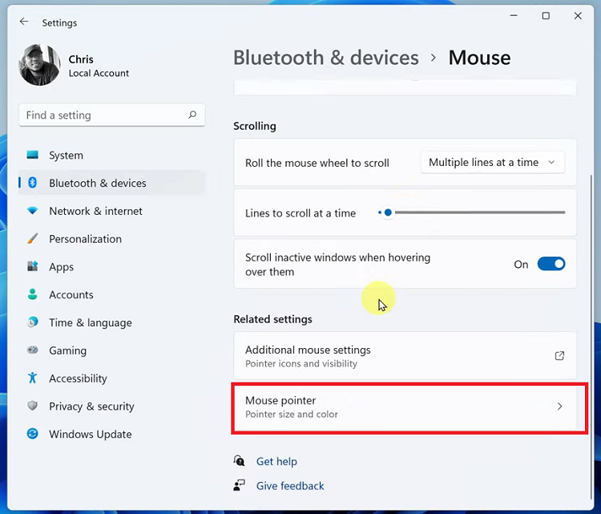Click the Get help headset icon
This screenshot has height=514, width=601.
tap(239, 461)
